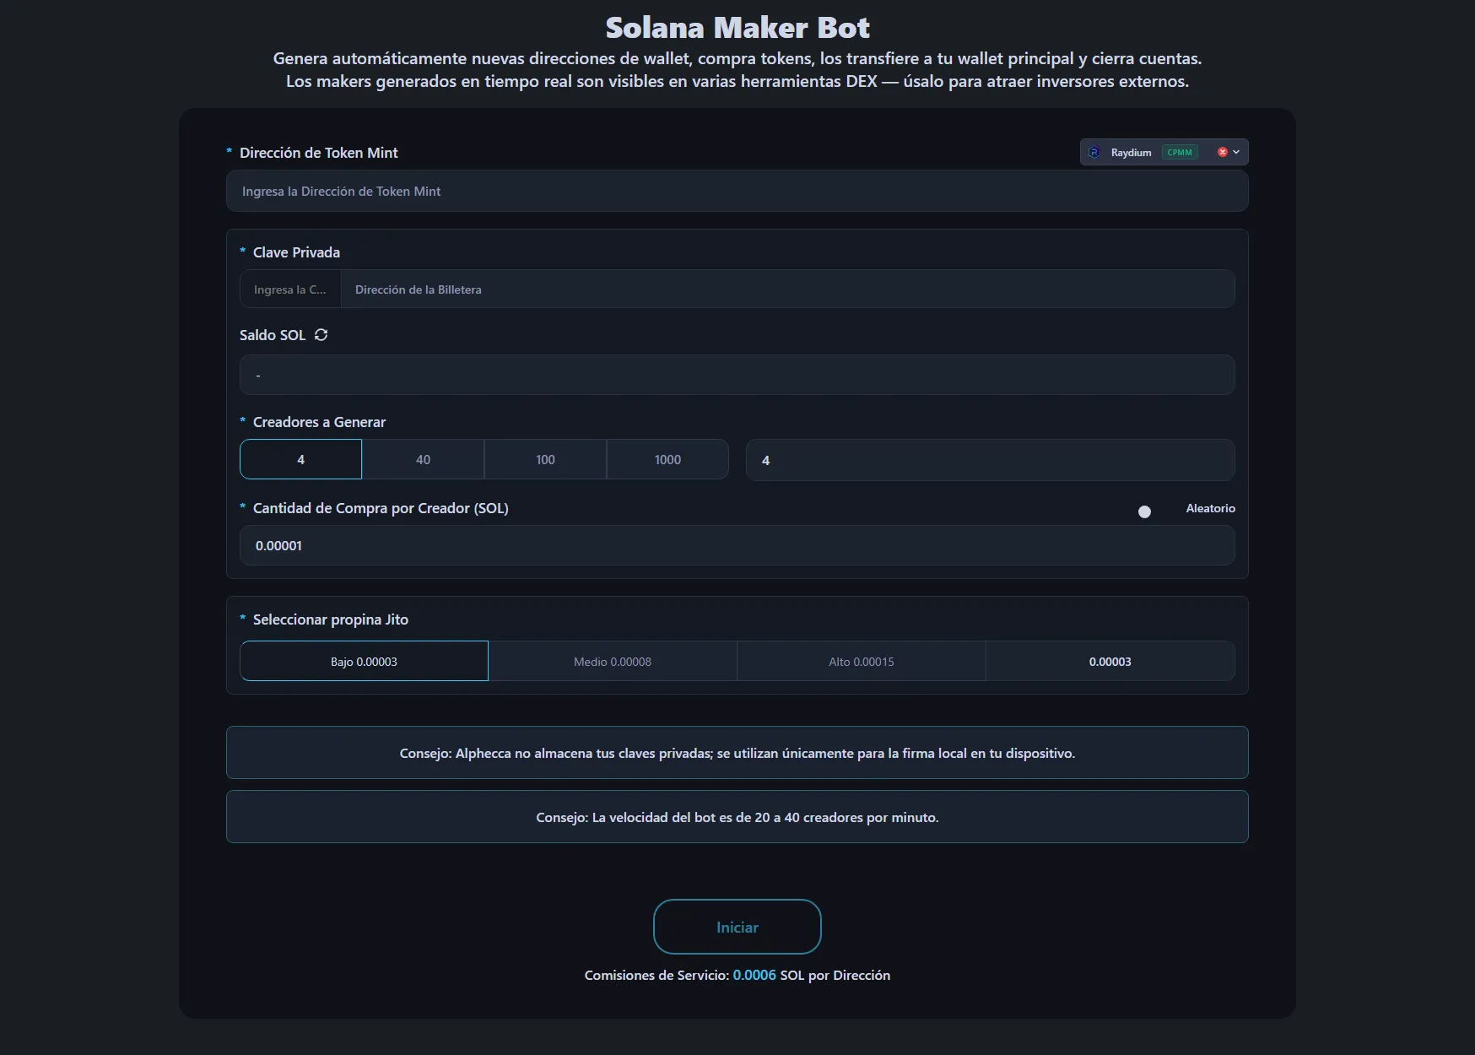
Task: Click the Raydium logo icon
Action: click(1094, 153)
